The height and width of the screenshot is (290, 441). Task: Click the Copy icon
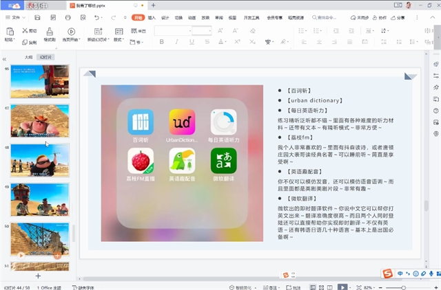[x=25, y=43]
